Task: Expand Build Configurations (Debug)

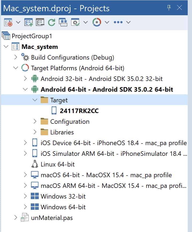Action: tap(16, 57)
